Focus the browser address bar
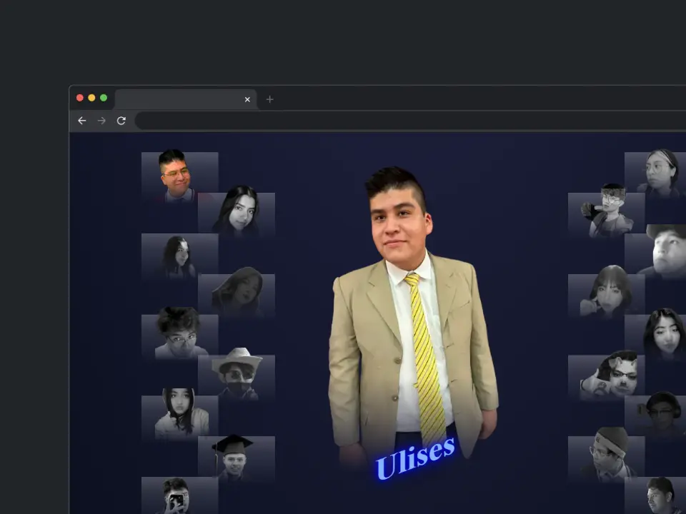Viewport: 686px width, 514px height. point(407,121)
